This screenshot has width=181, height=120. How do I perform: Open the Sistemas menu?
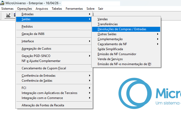(7, 9)
